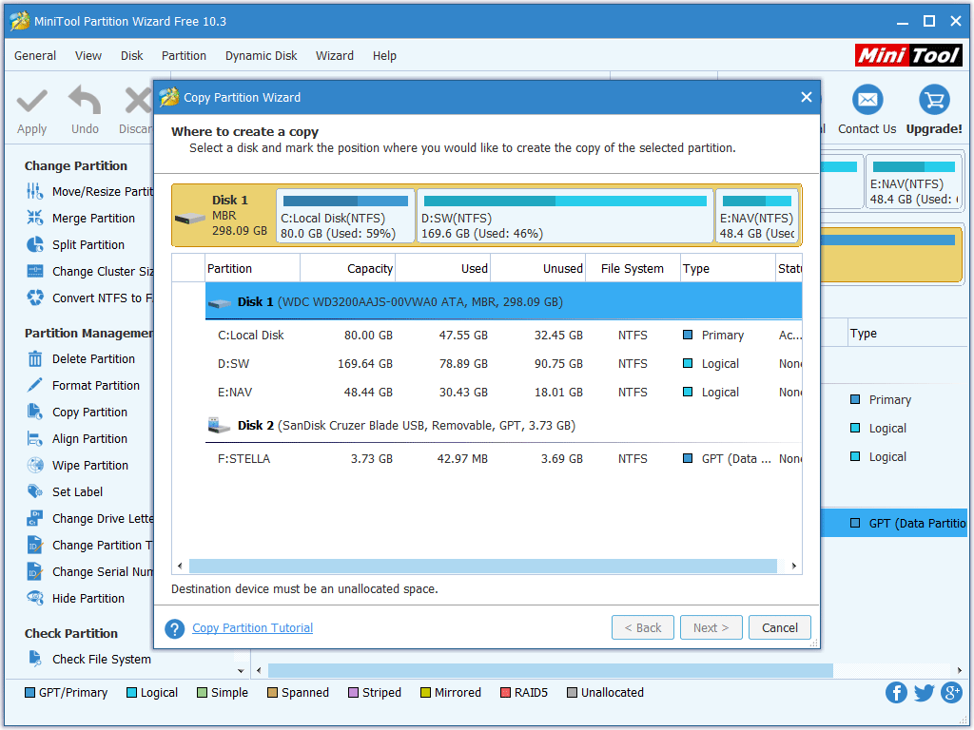The height and width of the screenshot is (730, 974).
Task: Select D:SW block in disk map
Action: click(565, 216)
